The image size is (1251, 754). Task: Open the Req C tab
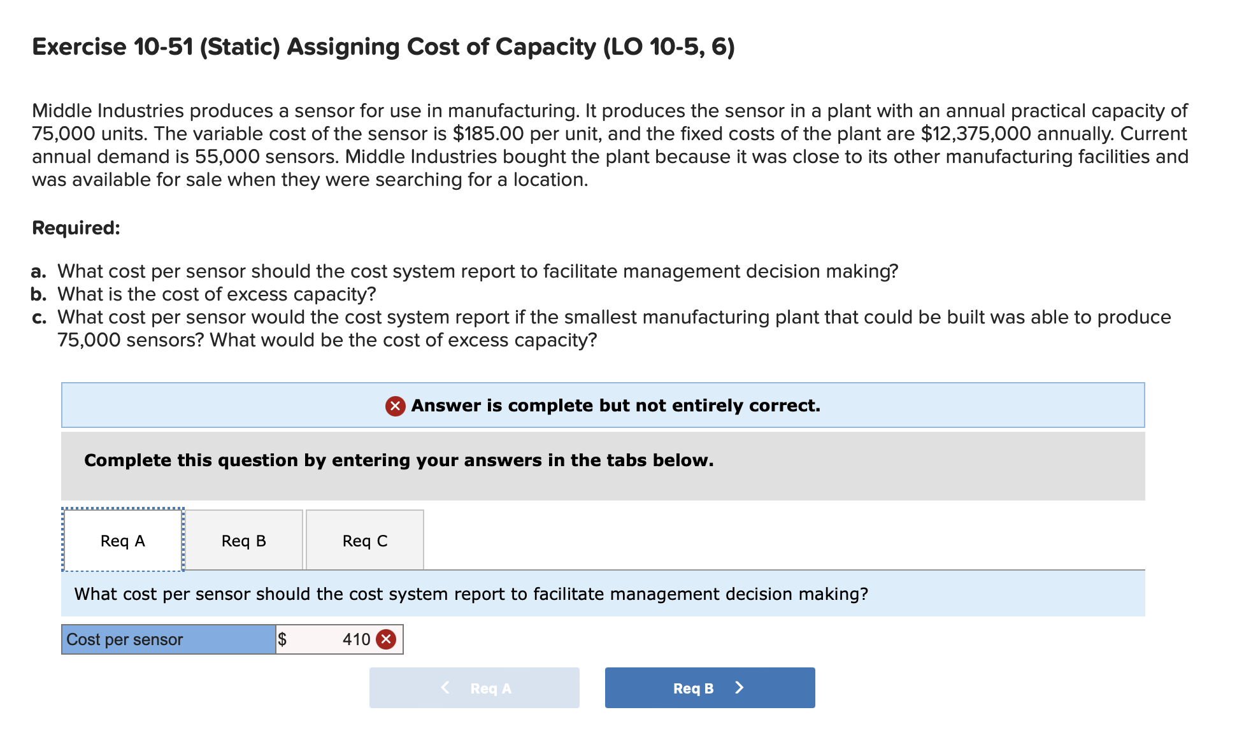(x=364, y=540)
